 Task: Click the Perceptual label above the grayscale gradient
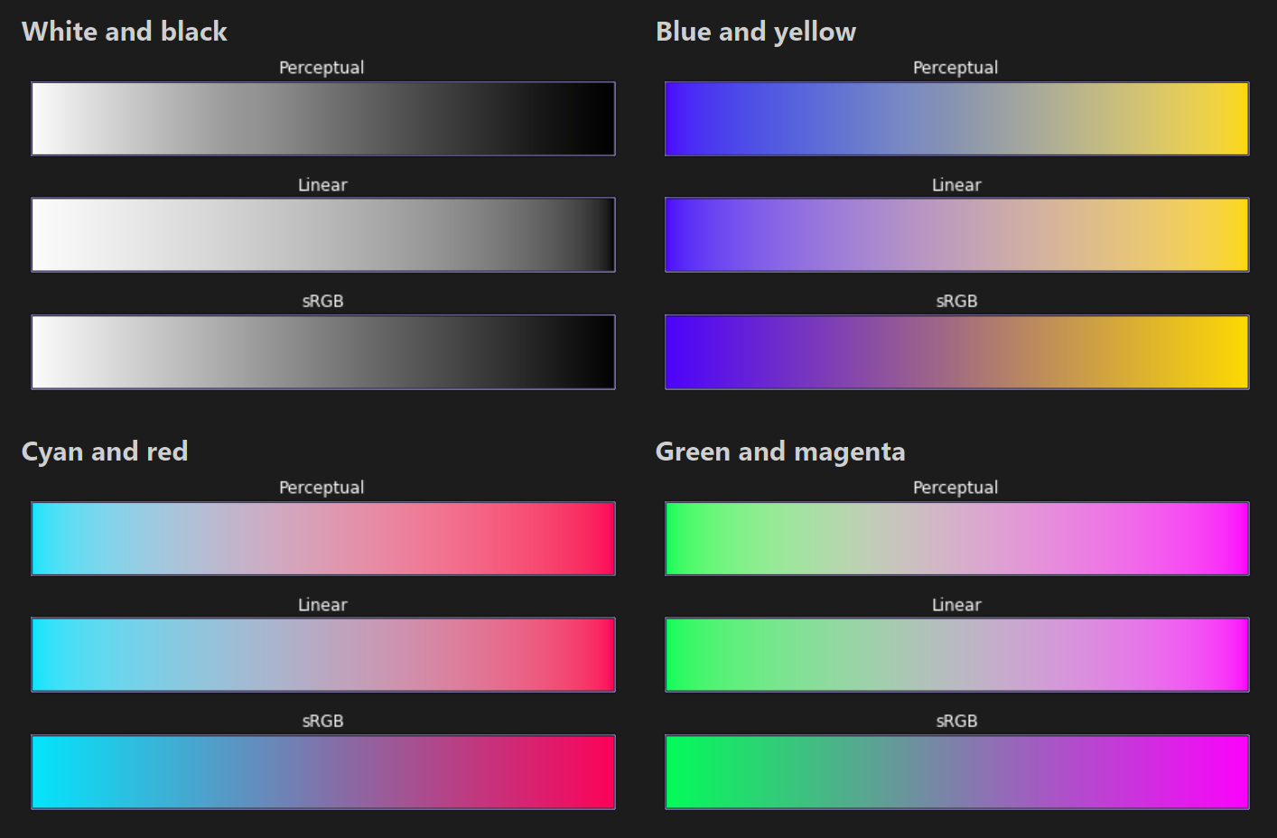coord(322,67)
